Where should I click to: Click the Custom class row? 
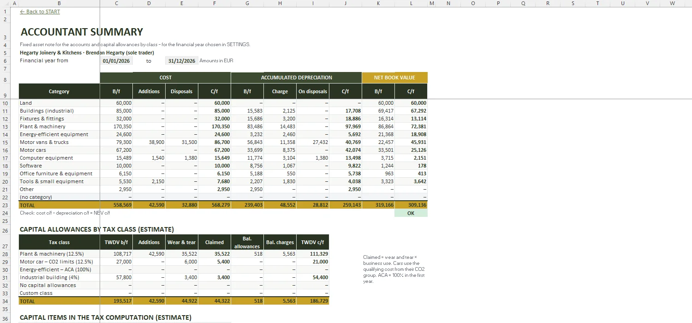(59, 293)
